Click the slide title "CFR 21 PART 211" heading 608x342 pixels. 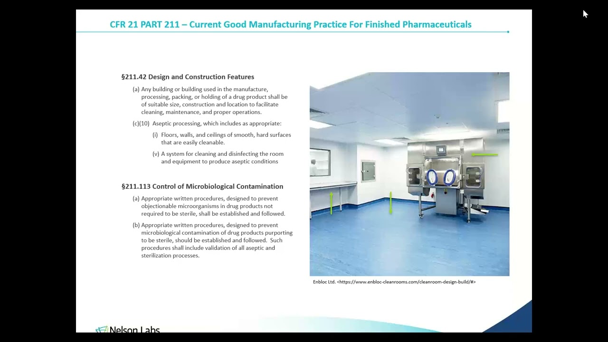coord(290,24)
